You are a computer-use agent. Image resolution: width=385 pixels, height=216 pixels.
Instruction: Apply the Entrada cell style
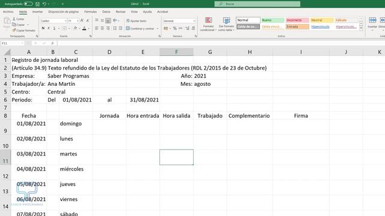[297, 26]
